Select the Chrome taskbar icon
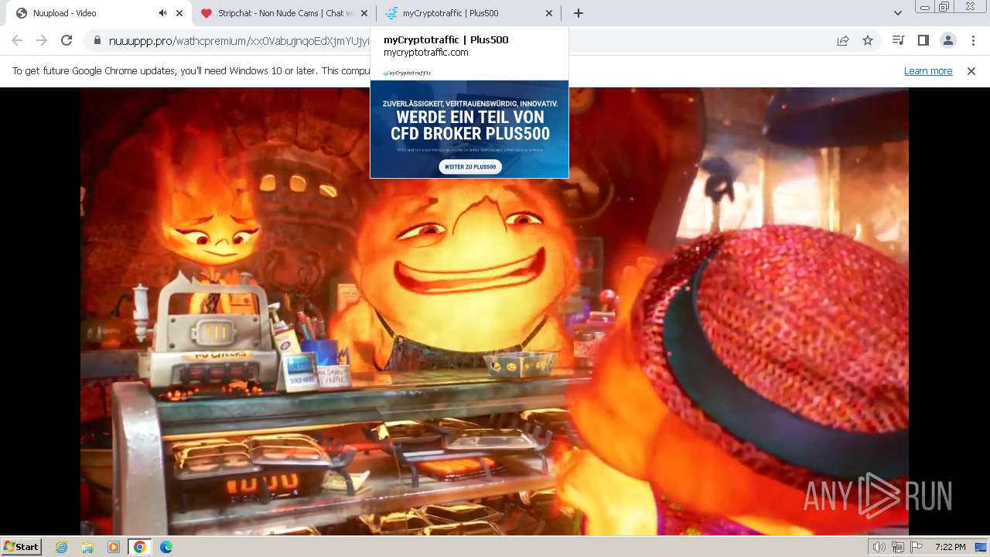Screen dimensions: 990x557 pos(139,547)
